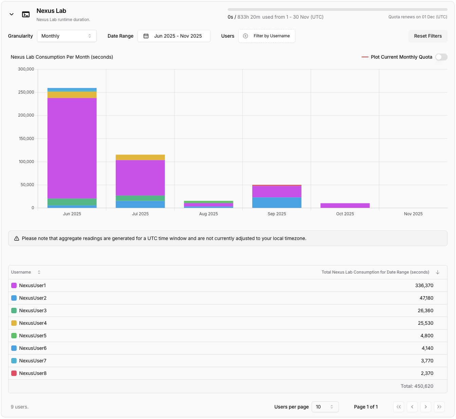Go to the first page of users
Viewport: 456px width, 419px height.
coord(399,407)
